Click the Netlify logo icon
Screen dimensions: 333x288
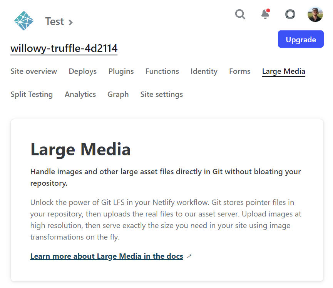pyautogui.click(x=24, y=21)
